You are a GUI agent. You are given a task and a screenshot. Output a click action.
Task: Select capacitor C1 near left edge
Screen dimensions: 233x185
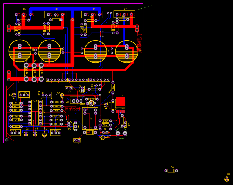[x=14, y=95]
